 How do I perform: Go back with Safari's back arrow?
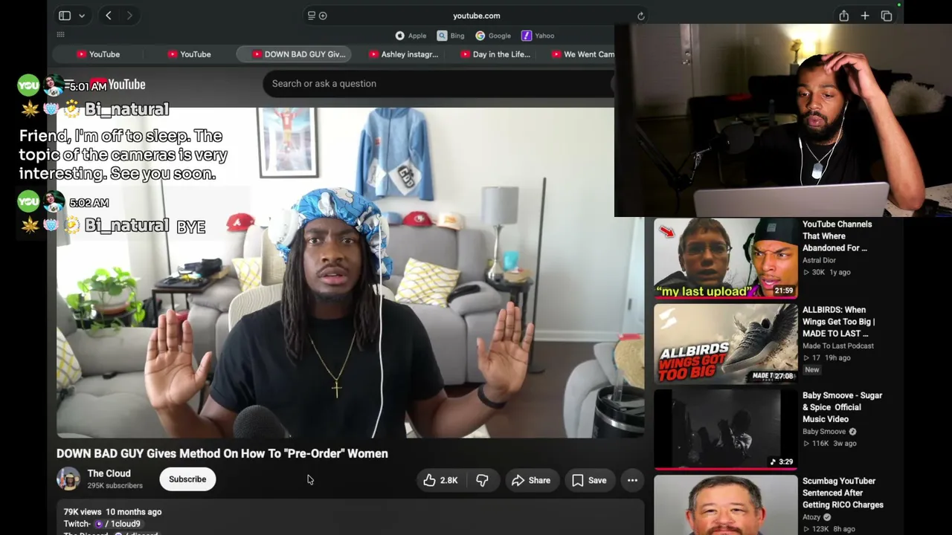(x=109, y=16)
